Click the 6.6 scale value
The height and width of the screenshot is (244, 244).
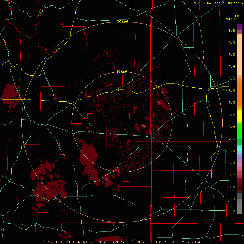click(232, 79)
